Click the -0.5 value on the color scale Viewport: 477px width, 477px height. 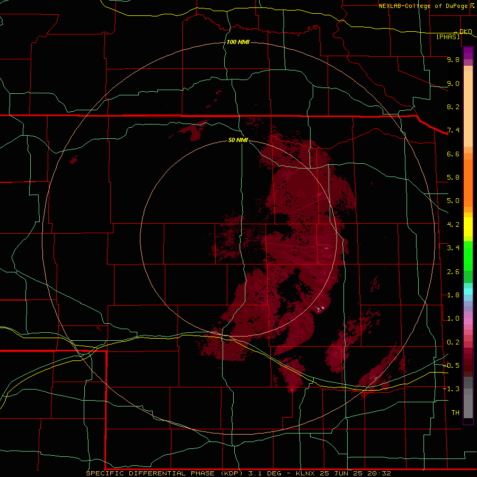click(x=451, y=366)
